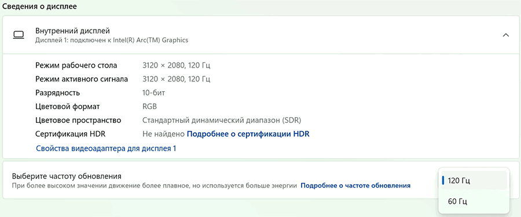Click the Внутренний дисплей header title
The height and width of the screenshot is (217, 521).
(72, 31)
